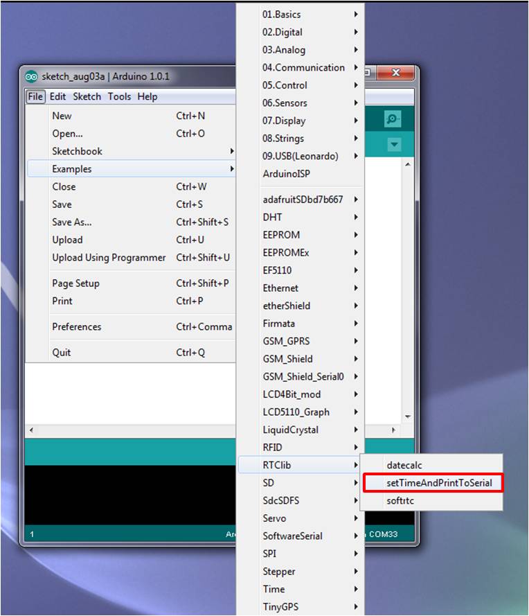529x616 pixels.
Task: Quit Arduino via Quit entry
Action: [131, 353]
